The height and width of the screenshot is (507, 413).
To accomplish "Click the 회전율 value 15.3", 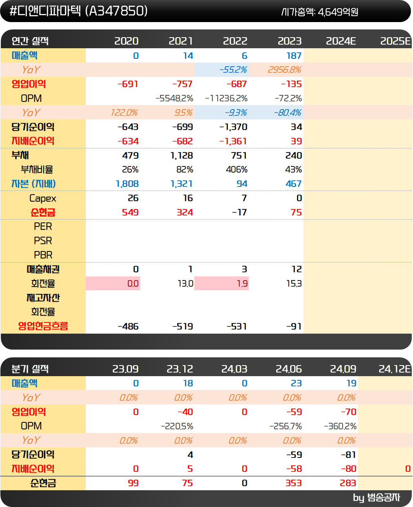I will [x=294, y=284].
